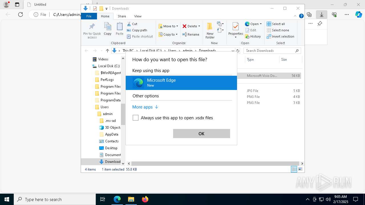Click Select all
The width and height of the screenshot is (365, 205).
pyautogui.click(x=276, y=24)
